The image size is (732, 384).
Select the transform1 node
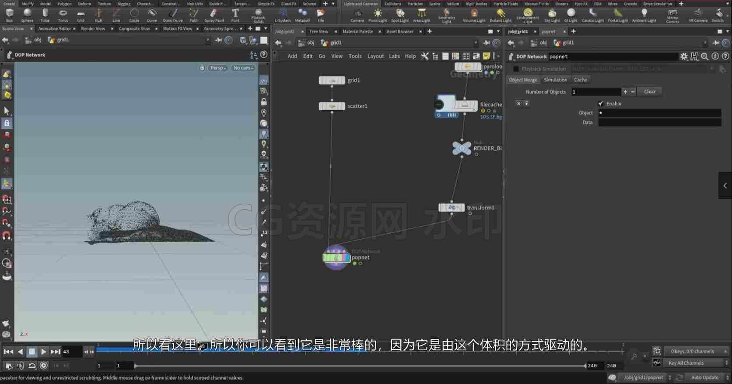pyautogui.click(x=452, y=207)
